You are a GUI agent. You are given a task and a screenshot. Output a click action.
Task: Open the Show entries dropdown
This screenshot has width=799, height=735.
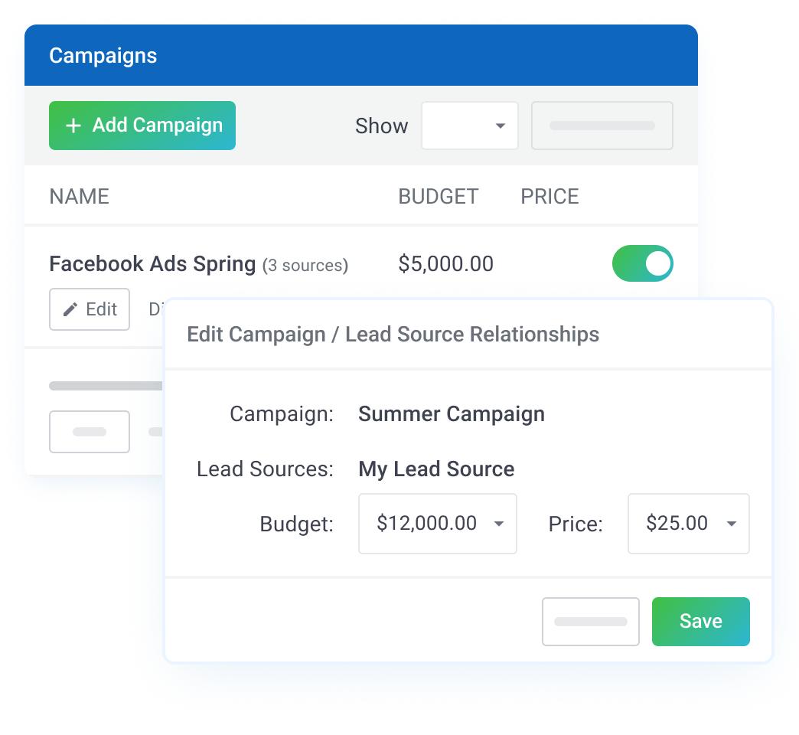coord(470,126)
